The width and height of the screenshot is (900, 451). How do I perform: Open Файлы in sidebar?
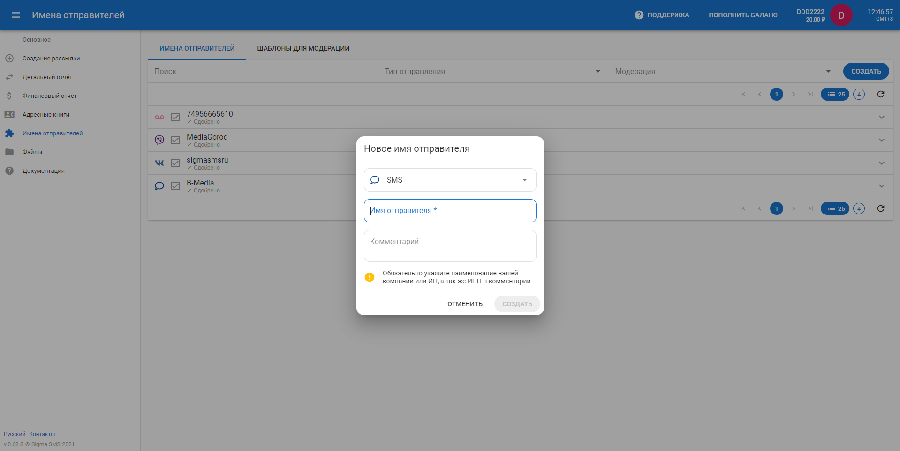[32, 152]
